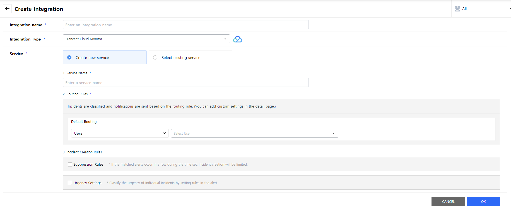Focus the Integration name input field
This screenshot has width=511, height=214.
coord(185,25)
